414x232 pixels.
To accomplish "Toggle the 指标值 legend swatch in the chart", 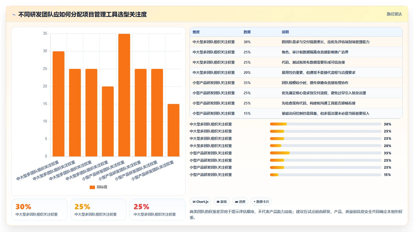I will (92, 187).
